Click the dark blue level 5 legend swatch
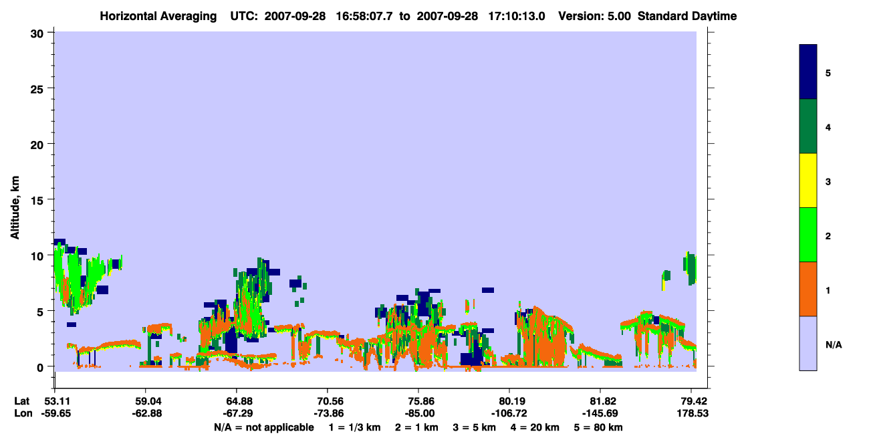This screenshot has width=869, height=446. pos(808,72)
